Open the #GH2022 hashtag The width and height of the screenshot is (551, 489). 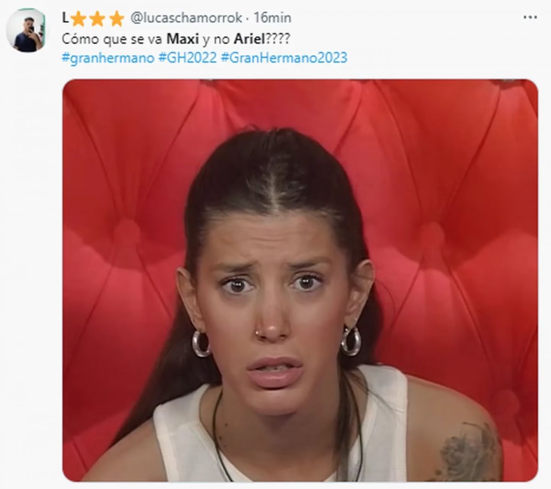pos(187,58)
